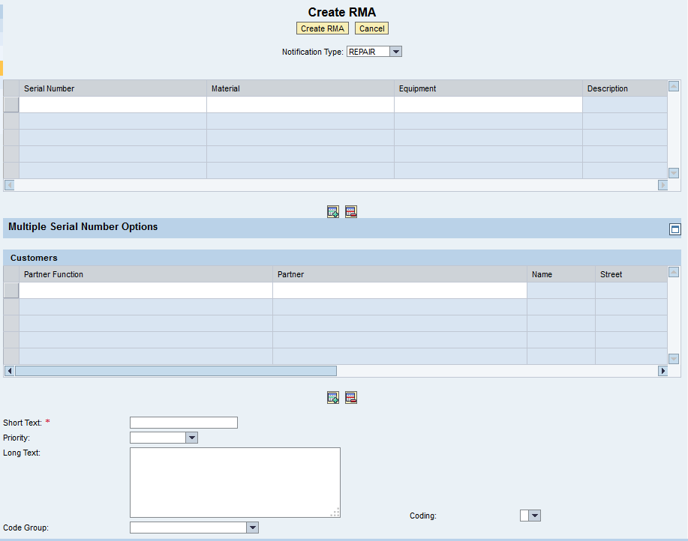
Task: Focus the Short Text input field
Action: click(184, 423)
